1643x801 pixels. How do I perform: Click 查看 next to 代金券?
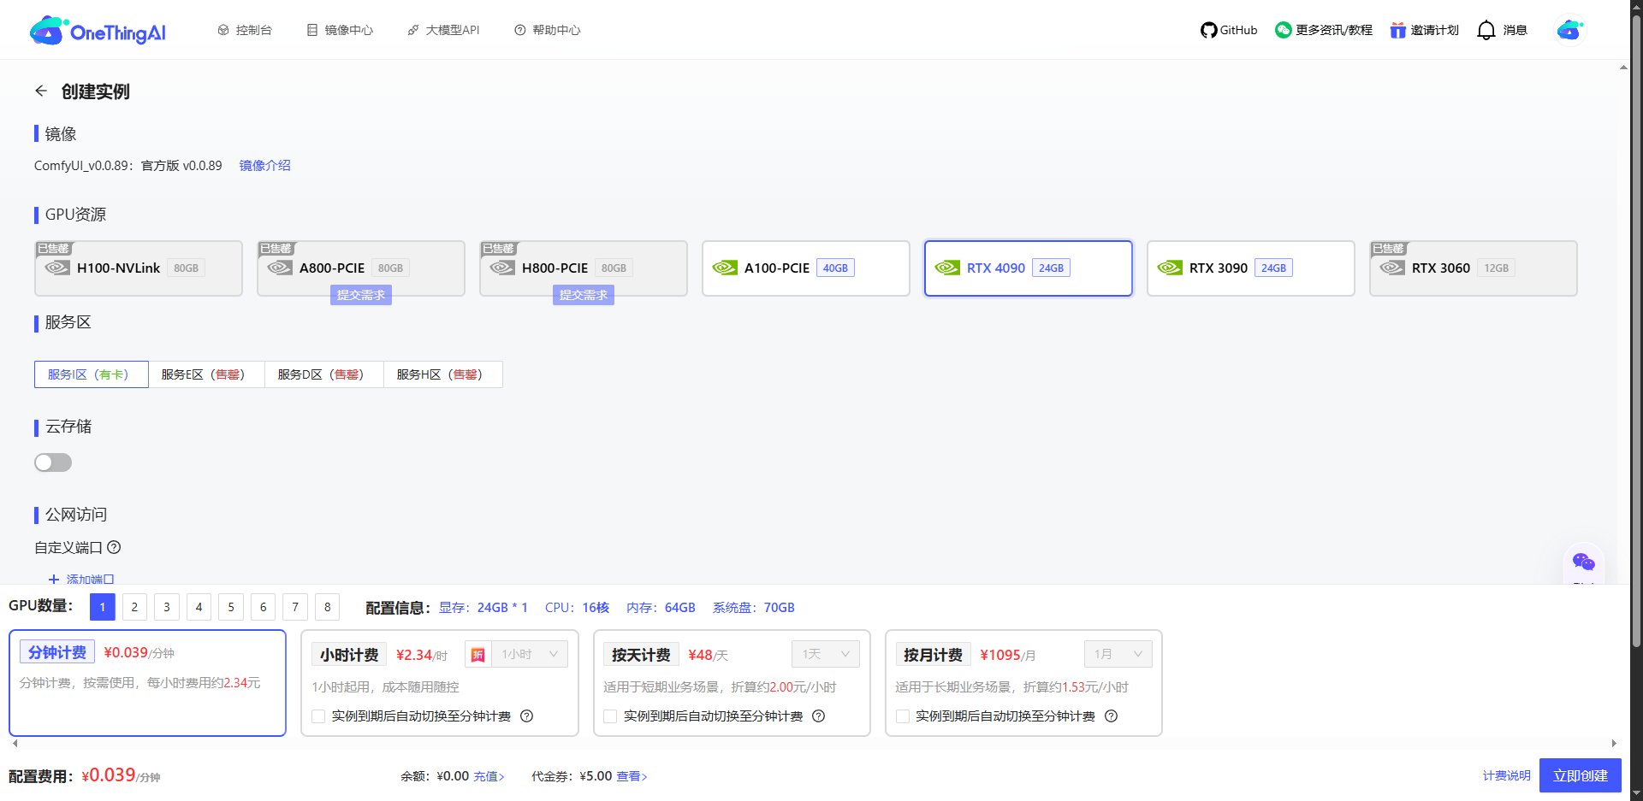click(632, 776)
